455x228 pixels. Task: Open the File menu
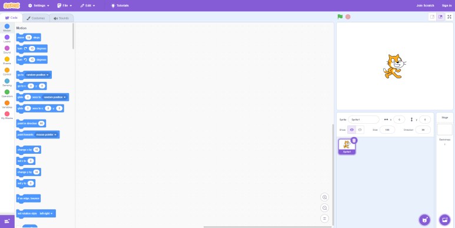coord(64,5)
